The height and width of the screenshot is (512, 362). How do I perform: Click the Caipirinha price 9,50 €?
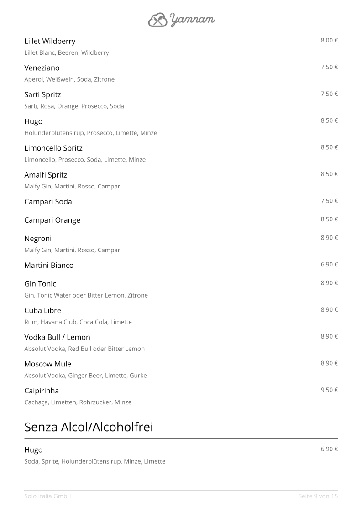coord(329,390)
